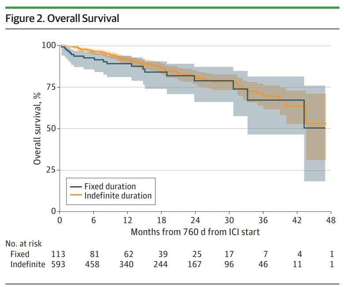This screenshot has width=344, height=287.
Task: Click the 50 y-axis tick label
Action: (51, 129)
